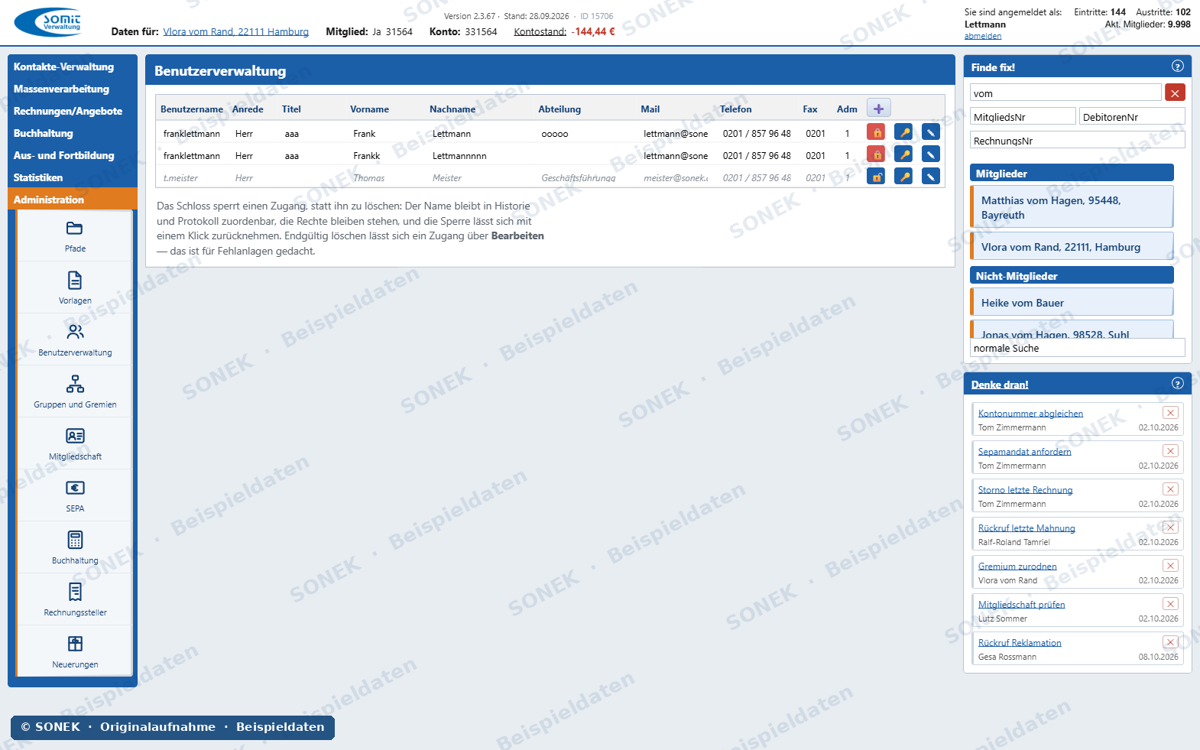Edit user t.meister with the pencil icon

point(931,177)
